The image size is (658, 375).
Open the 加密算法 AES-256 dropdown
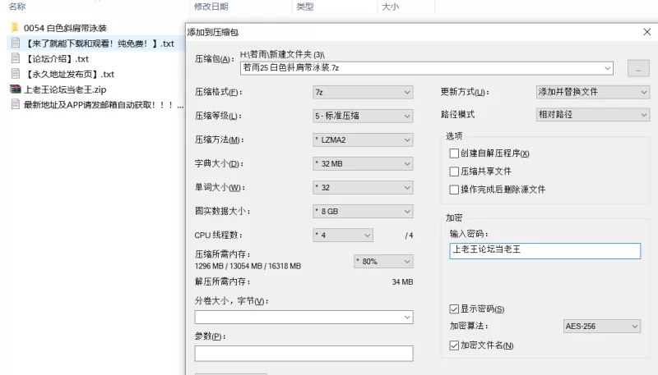[601, 327]
